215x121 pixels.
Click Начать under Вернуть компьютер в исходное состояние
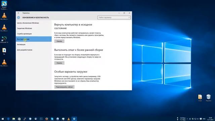click(x=59, y=41)
